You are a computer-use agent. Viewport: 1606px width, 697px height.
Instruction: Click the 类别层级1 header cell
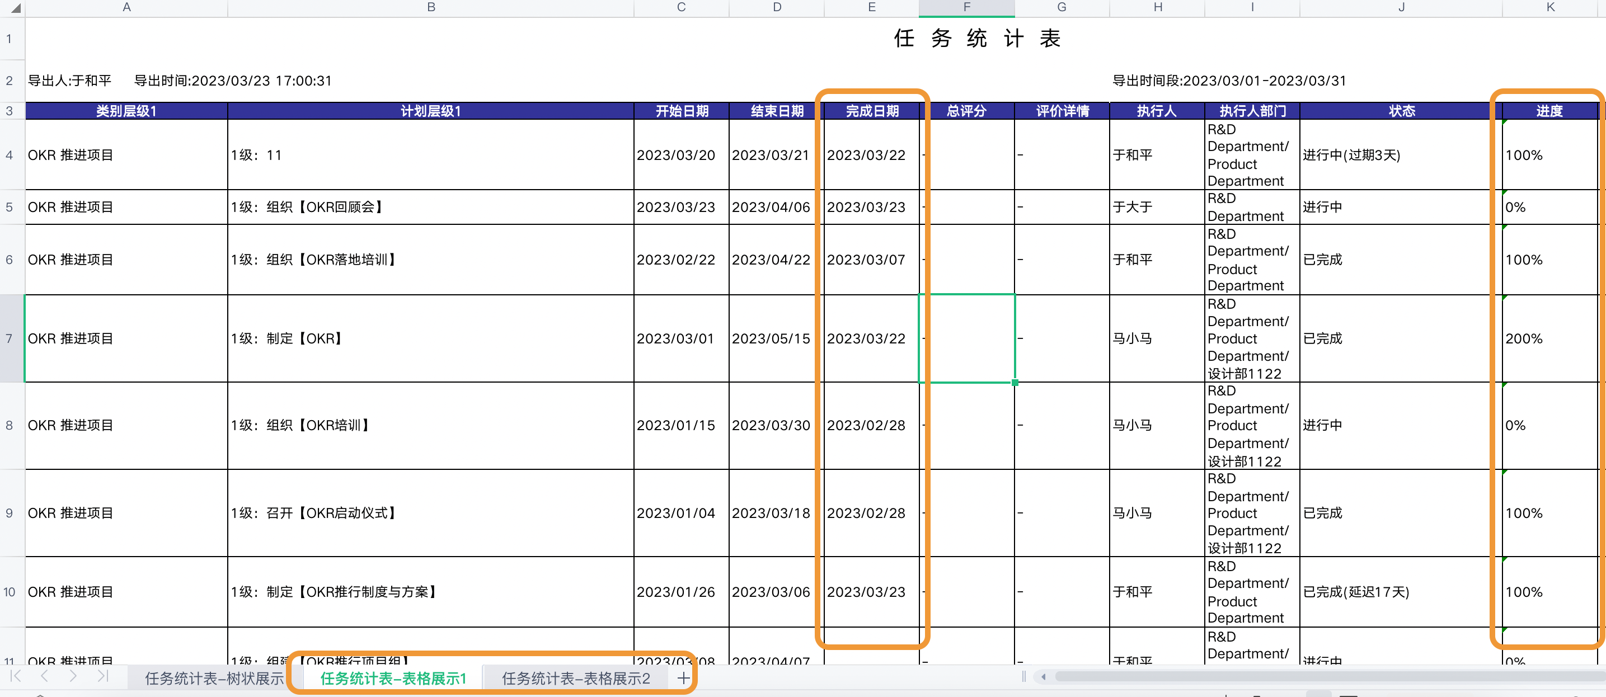[126, 111]
